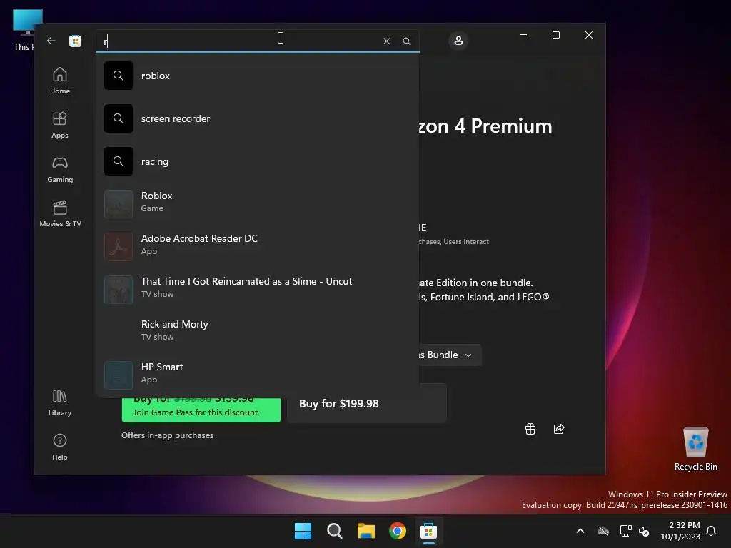
Task: Go back with the Store back arrow
Action: pos(51,41)
